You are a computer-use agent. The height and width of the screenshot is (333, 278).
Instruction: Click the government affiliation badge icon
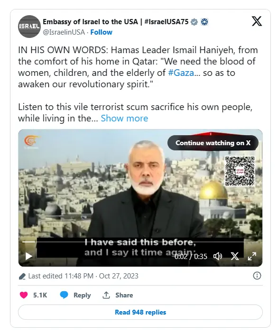tap(204, 22)
